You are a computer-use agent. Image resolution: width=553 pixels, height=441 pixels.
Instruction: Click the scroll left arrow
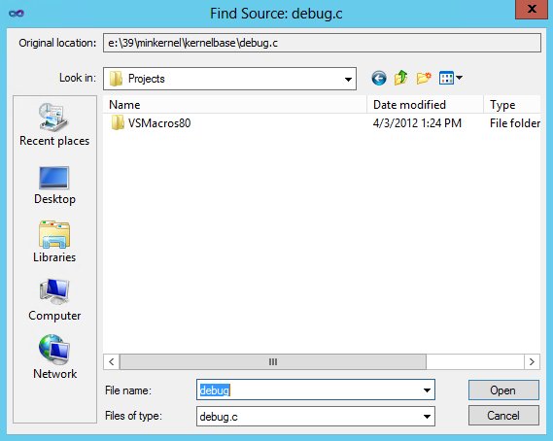(112, 362)
